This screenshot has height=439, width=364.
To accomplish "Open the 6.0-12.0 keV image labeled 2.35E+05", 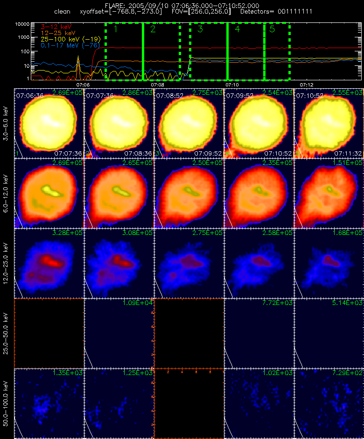I will [x=259, y=194].
